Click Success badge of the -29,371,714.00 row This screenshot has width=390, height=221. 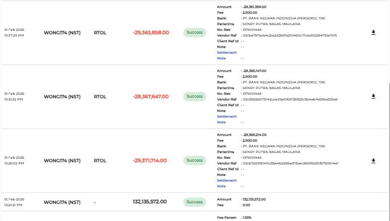click(195, 160)
